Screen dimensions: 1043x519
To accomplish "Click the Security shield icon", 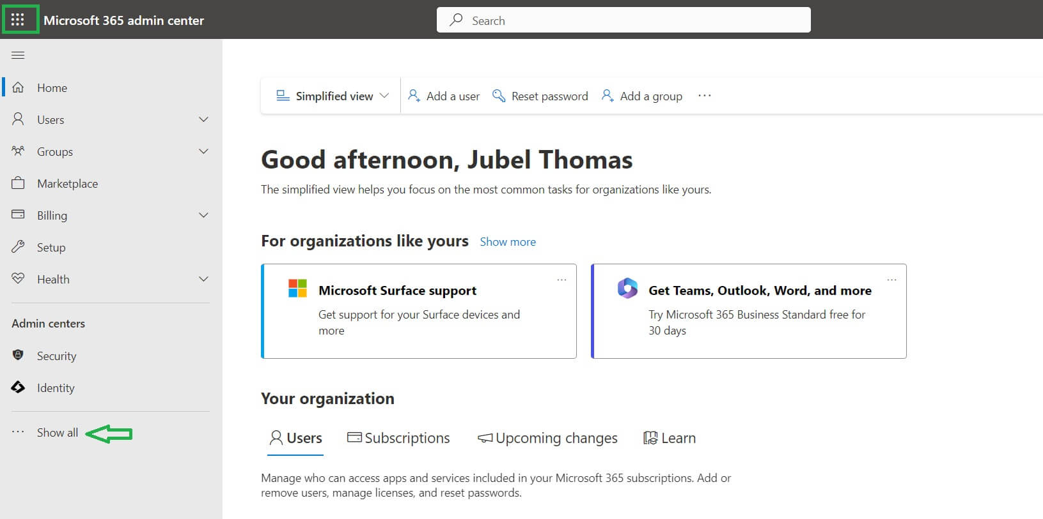I will 18,355.
